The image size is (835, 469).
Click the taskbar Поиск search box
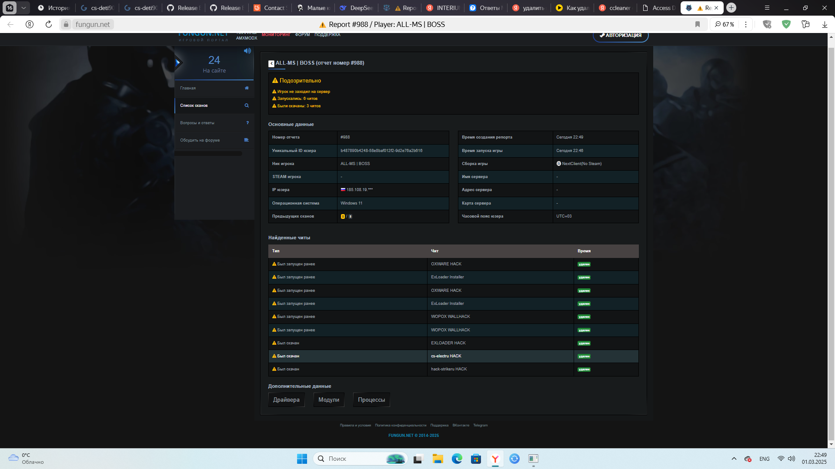coord(360,459)
